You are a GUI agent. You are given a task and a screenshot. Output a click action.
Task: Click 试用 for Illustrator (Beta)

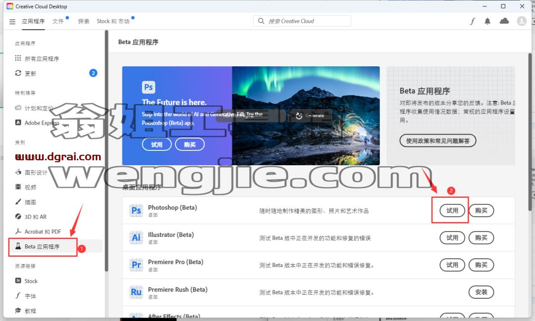(x=452, y=238)
